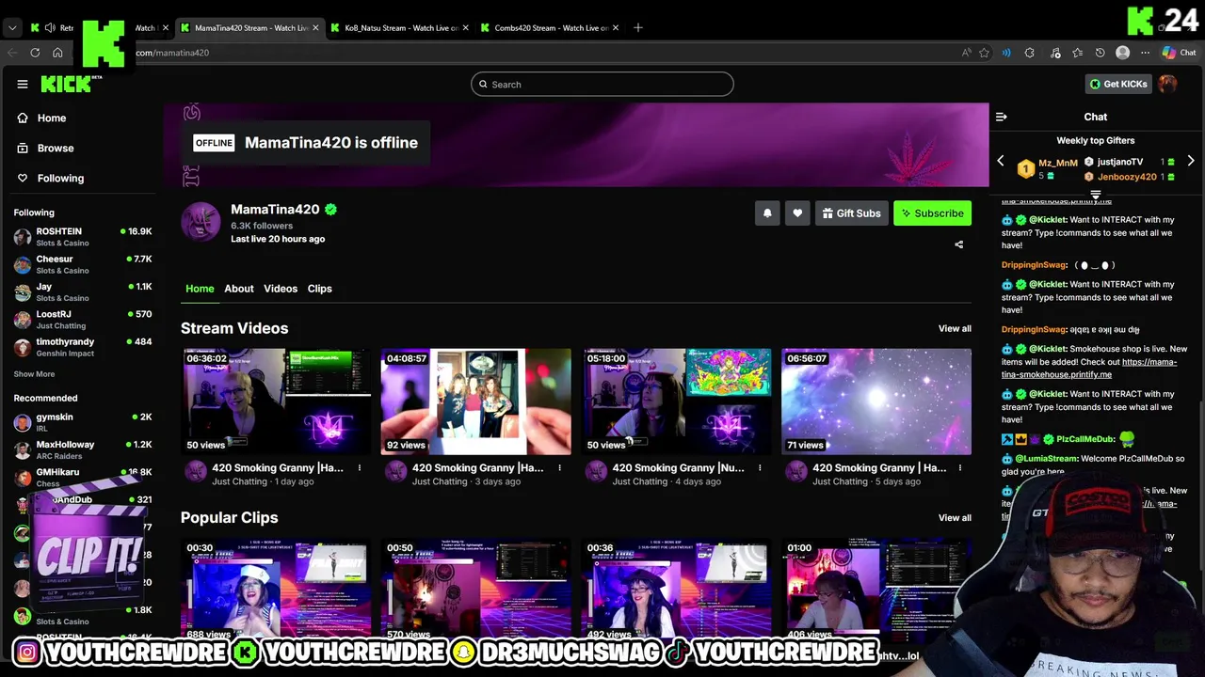Open the 05:18:00 stream video thumbnail
Viewport: 1205px width, 677px height.
[676, 401]
